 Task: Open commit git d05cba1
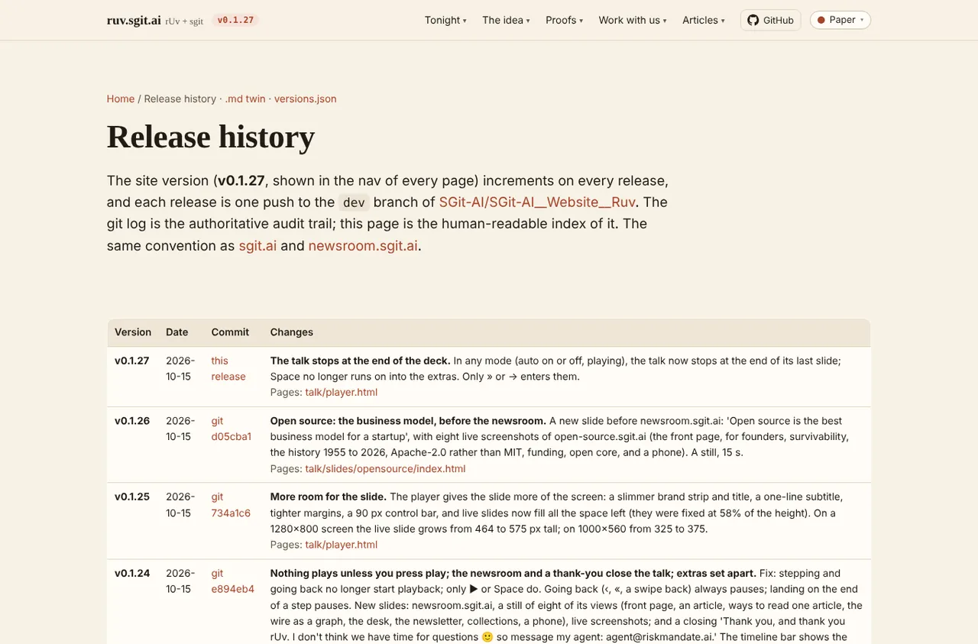click(232, 429)
